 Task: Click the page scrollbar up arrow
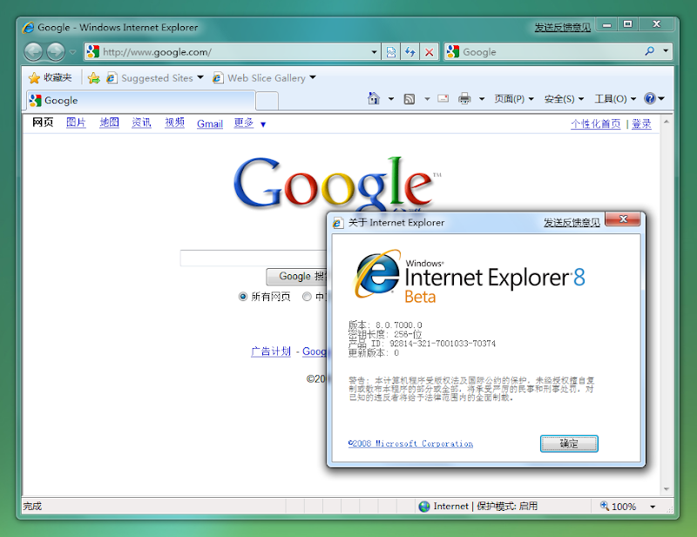tap(666, 121)
